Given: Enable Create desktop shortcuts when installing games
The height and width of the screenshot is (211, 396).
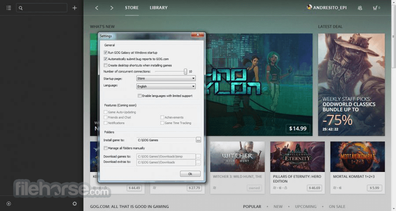Looking at the screenshot, I should pos(105,65).
